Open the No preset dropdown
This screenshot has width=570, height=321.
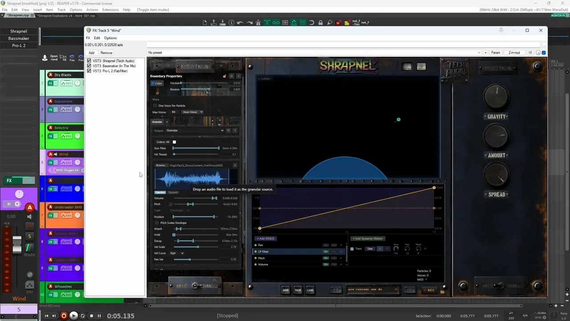click(314, 53)
